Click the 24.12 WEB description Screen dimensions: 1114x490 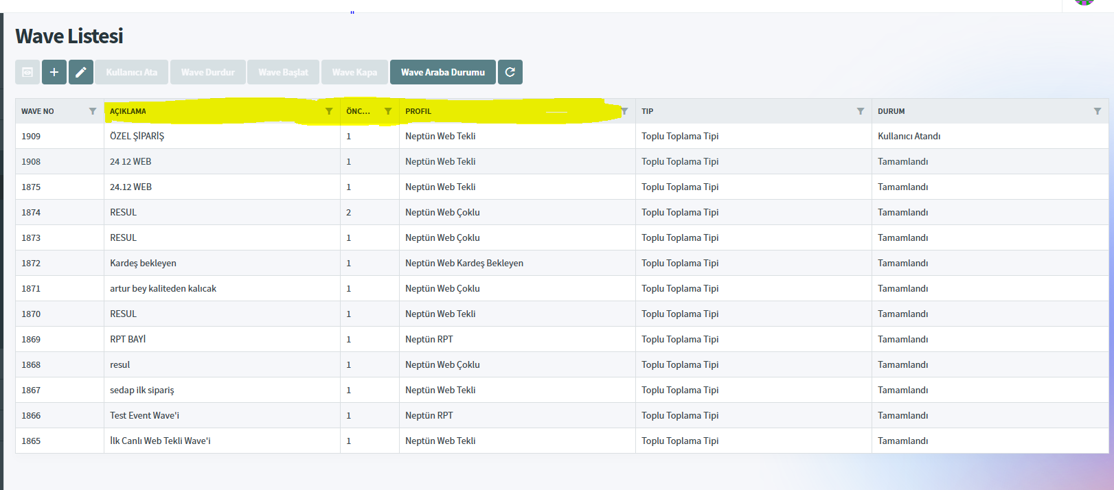tap(131, 187)
